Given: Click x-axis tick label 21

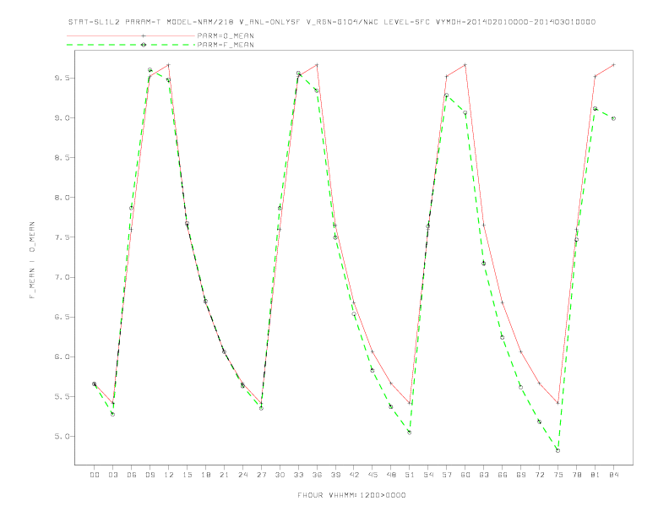Looking at the screenshot, I should coord(224,475).
